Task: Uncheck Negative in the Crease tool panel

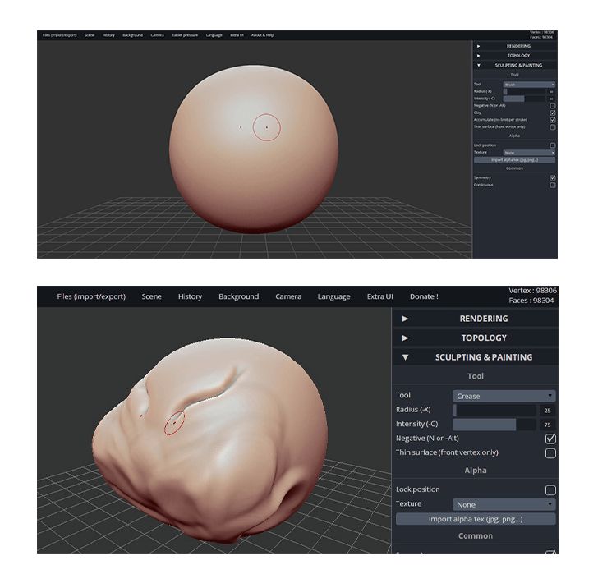Action: [x=550, y=439]
